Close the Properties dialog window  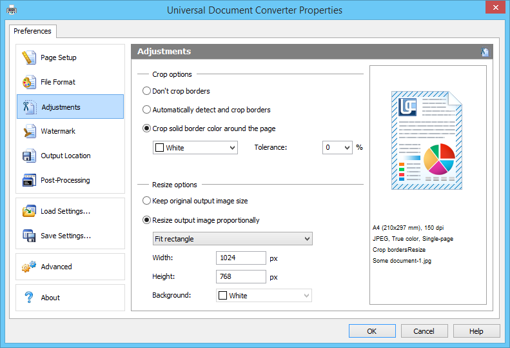pyautogui.click(x=495, y=7)
